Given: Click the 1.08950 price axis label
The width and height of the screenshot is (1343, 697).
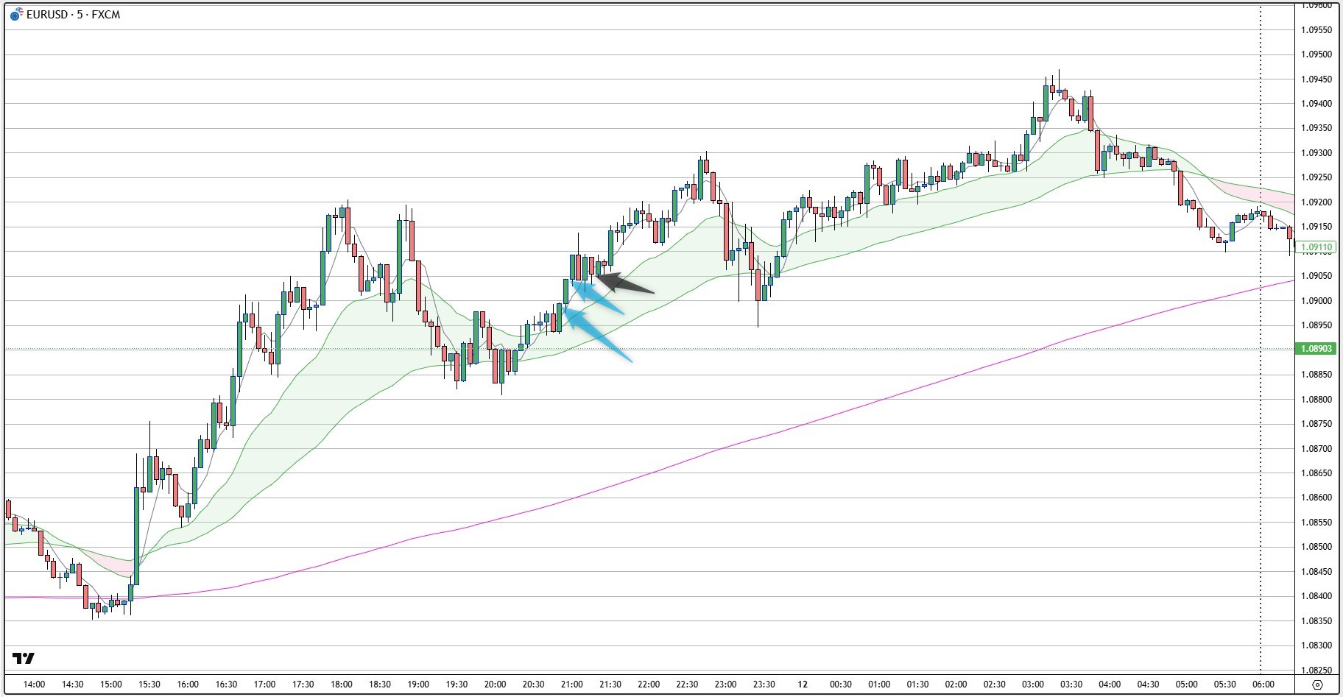Looking at the screenshot, I should (x=1316, y=325).
